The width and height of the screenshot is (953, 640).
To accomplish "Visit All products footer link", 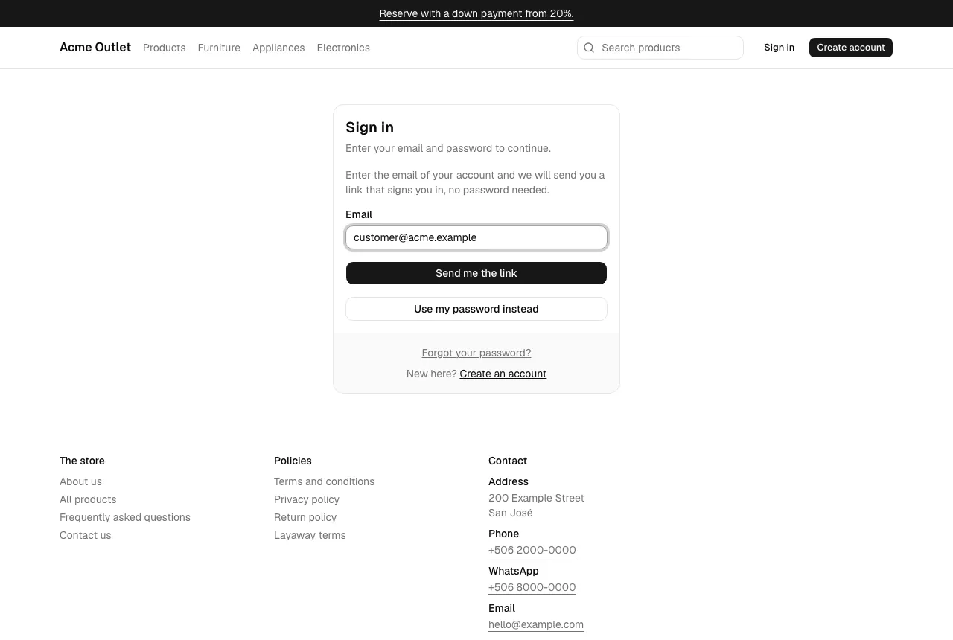I will [88, 499].
